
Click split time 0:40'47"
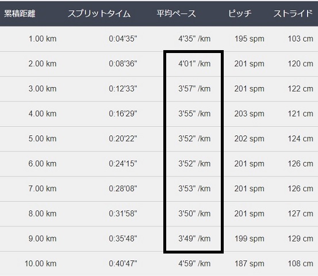[123, 263]
